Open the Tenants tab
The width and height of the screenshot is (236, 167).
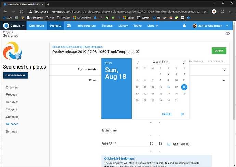[107, 26]
